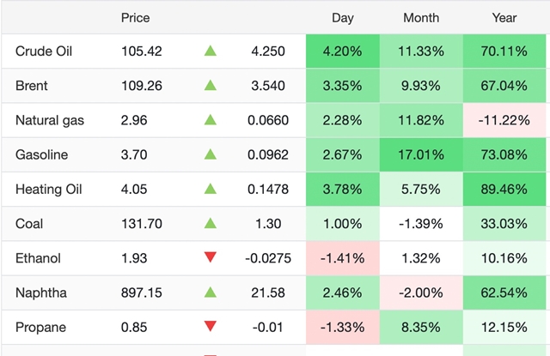Open the Natural gas commodity link
Screen dimensions: 550x356
pos(50,120)
